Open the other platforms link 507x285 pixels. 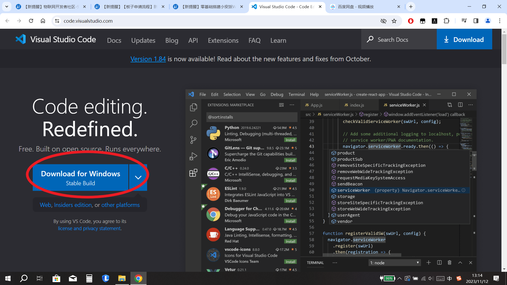(x=120, y=205)
